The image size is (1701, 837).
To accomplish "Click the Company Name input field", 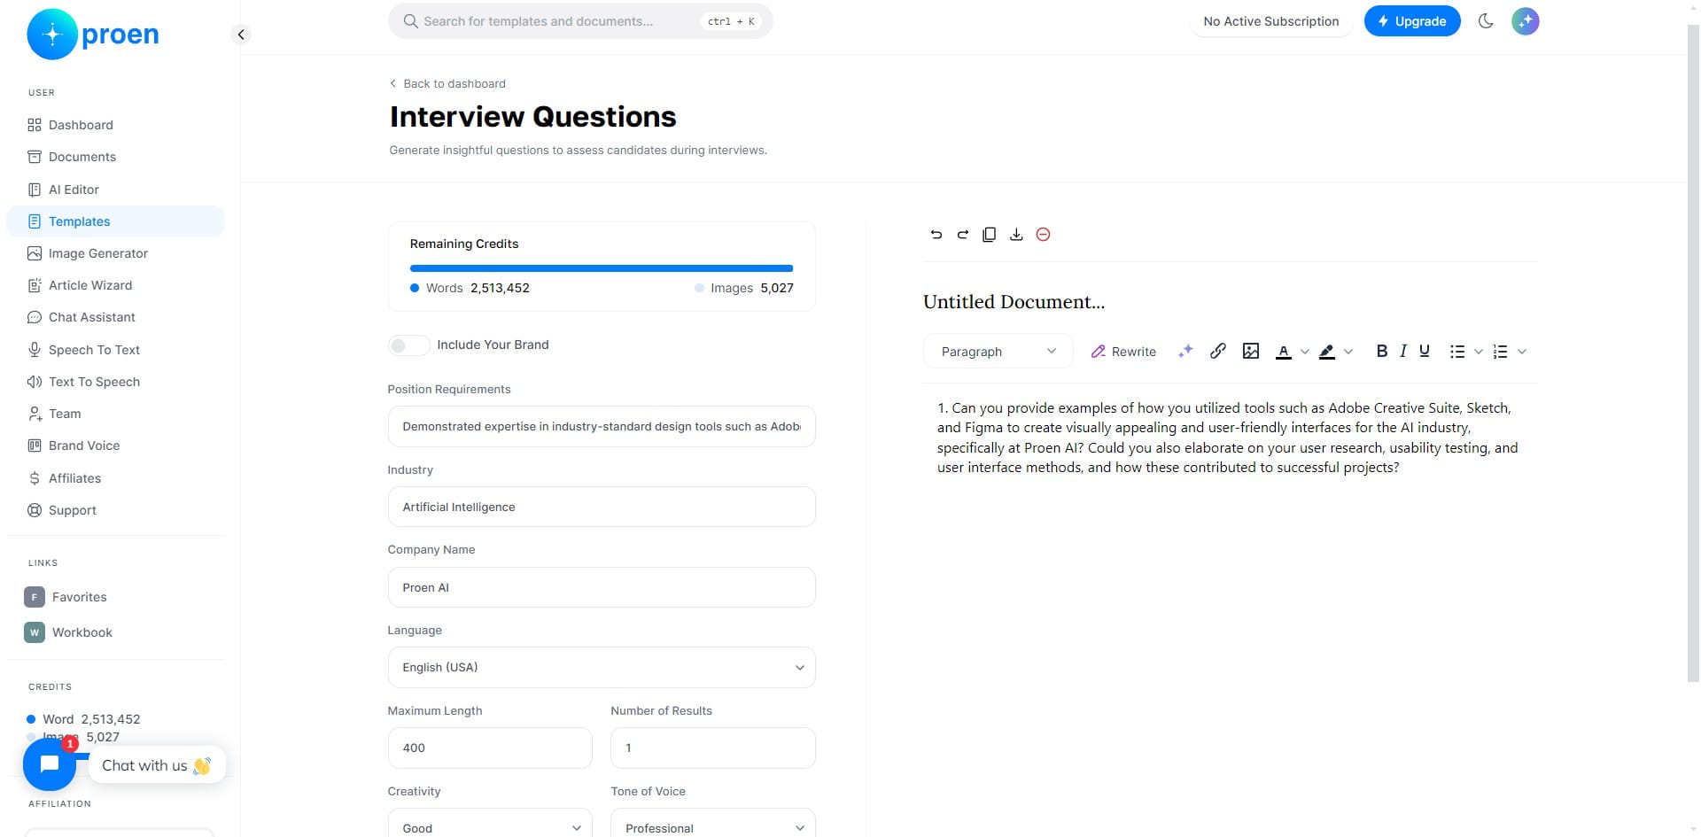I will [602, 587].
